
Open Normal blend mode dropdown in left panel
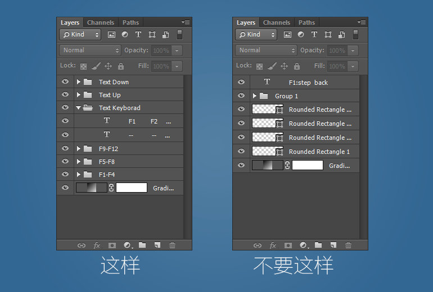coord(90,50)
